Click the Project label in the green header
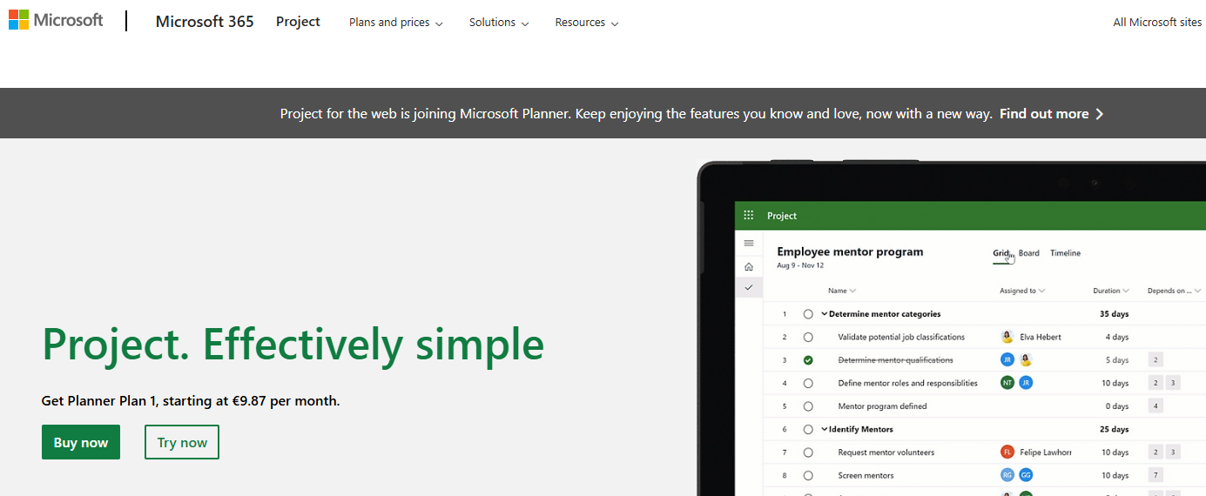The height and width of the screenshot is (496, 1206). pos(782,216)
